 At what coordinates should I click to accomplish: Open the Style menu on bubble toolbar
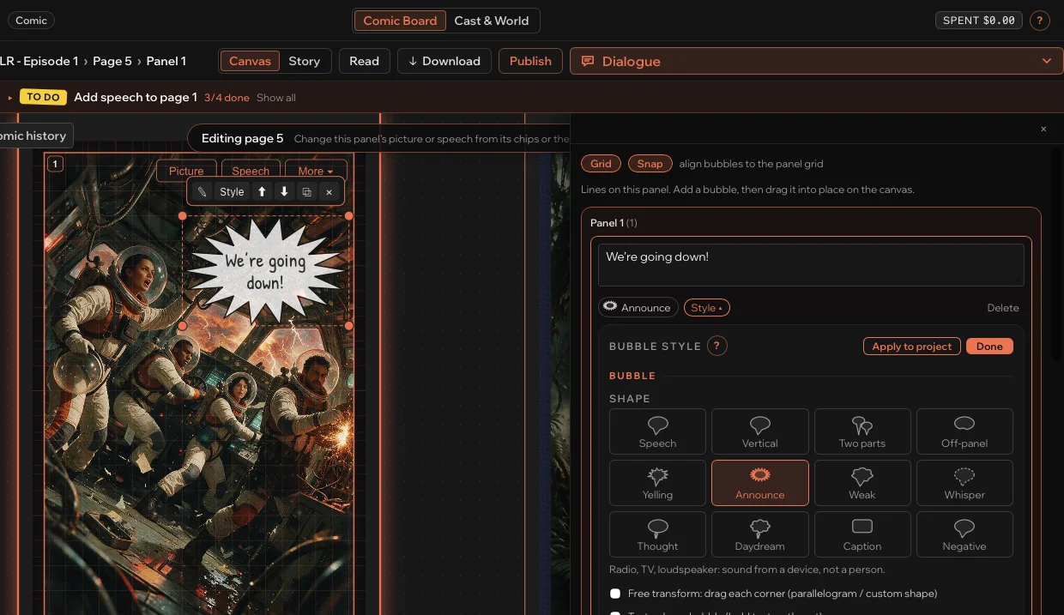232,192
